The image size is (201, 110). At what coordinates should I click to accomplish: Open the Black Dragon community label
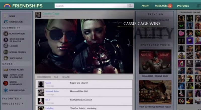[x=17, y=34]
